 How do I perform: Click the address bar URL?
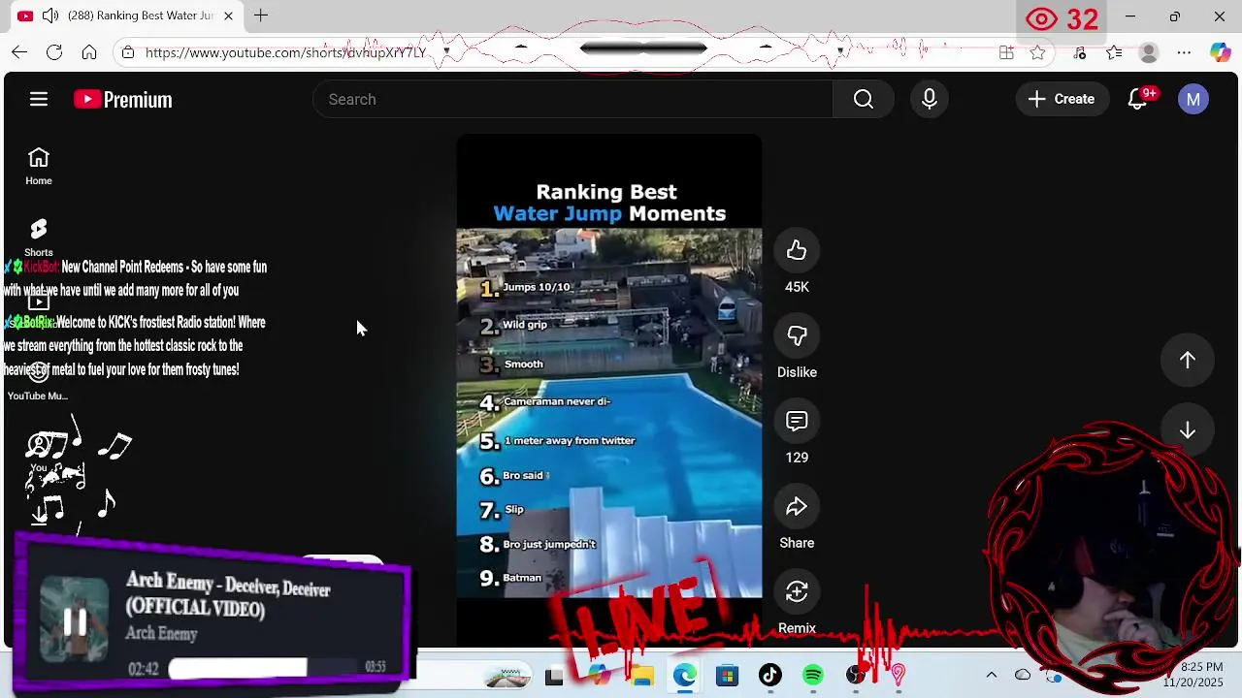pos(286,52)
